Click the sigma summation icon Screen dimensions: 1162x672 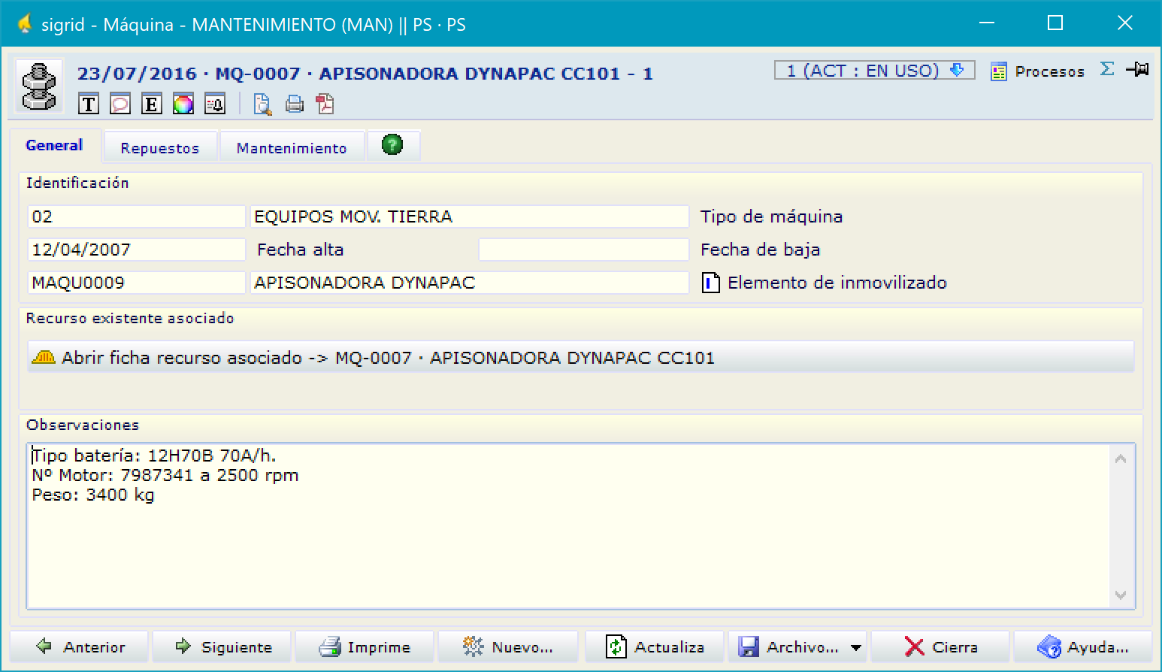tap(1107, 69)
